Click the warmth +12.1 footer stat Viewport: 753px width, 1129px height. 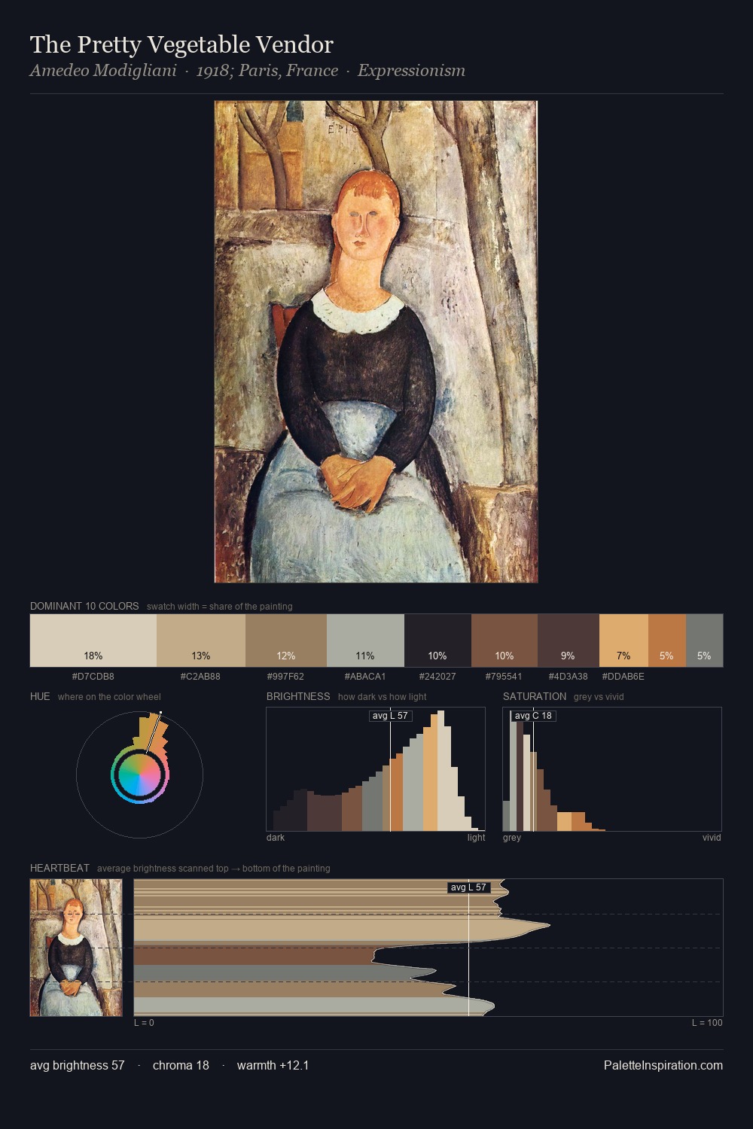click(273, 1066)
